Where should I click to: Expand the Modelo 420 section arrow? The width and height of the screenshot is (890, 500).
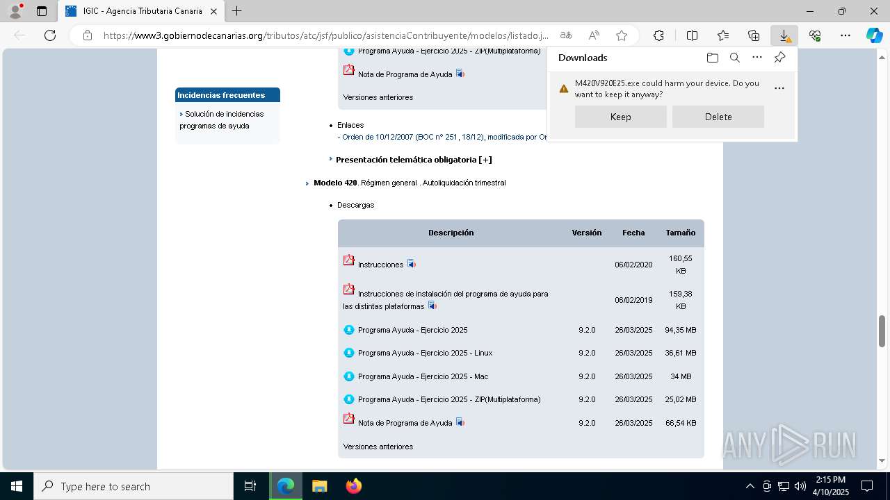tap(307, 183)
